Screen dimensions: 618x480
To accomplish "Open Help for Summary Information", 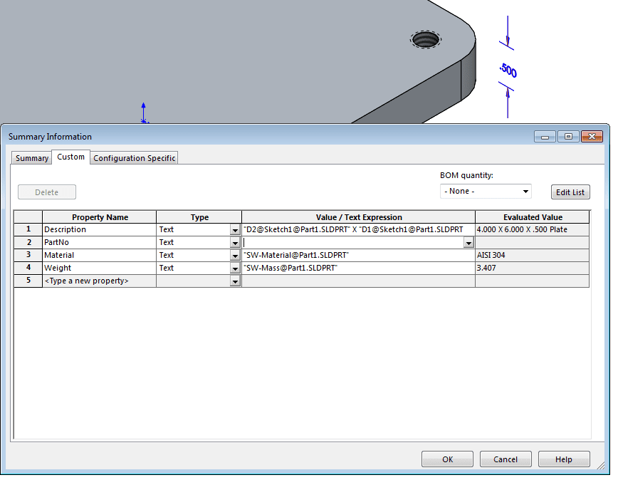I will pos(564,459).
